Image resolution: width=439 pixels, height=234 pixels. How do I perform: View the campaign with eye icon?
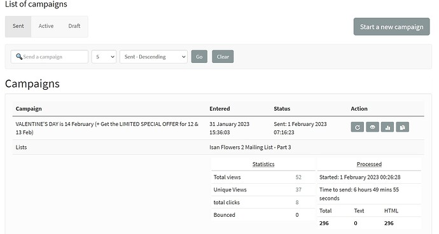(372, 127)
